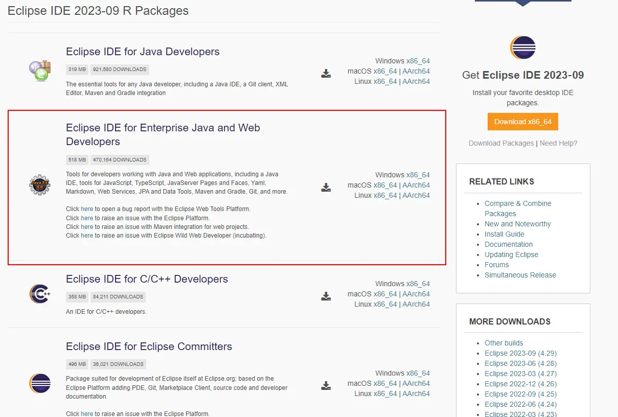Click the Eclipse Committers package icon

pos(39,383)
